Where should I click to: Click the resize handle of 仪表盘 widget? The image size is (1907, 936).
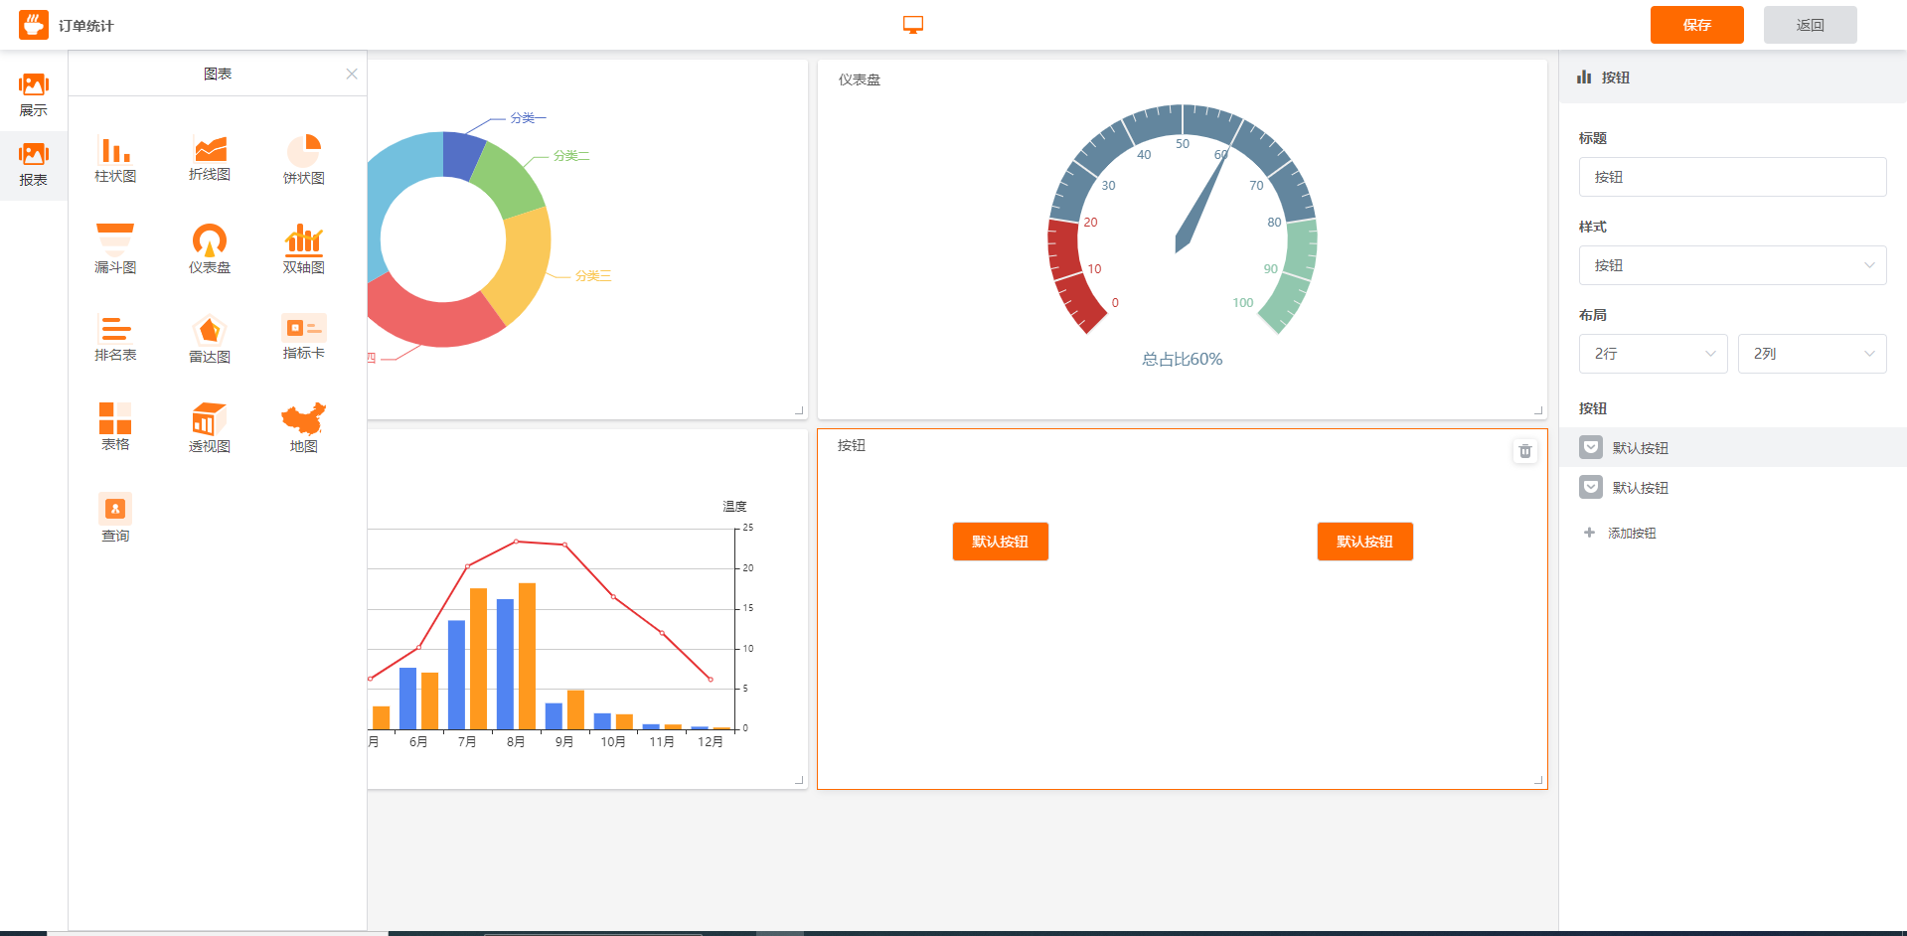point(1538,410)
